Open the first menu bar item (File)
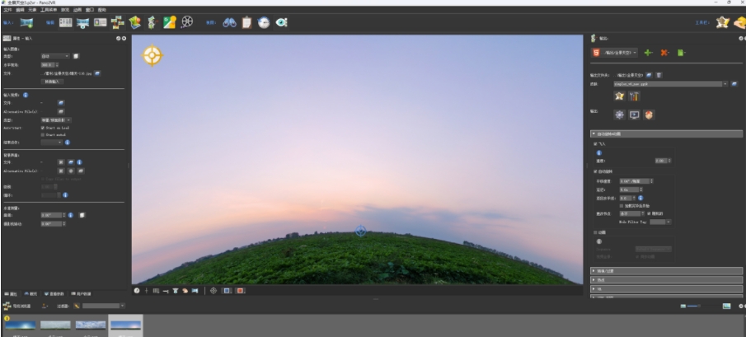Viewport: 746px width, 337px height. pos(7,10)
